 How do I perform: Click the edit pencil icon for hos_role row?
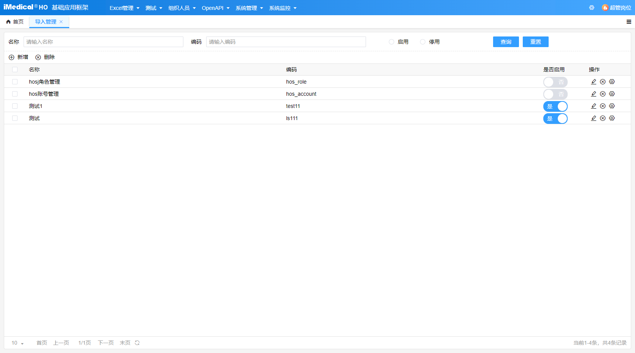(594, 82)
